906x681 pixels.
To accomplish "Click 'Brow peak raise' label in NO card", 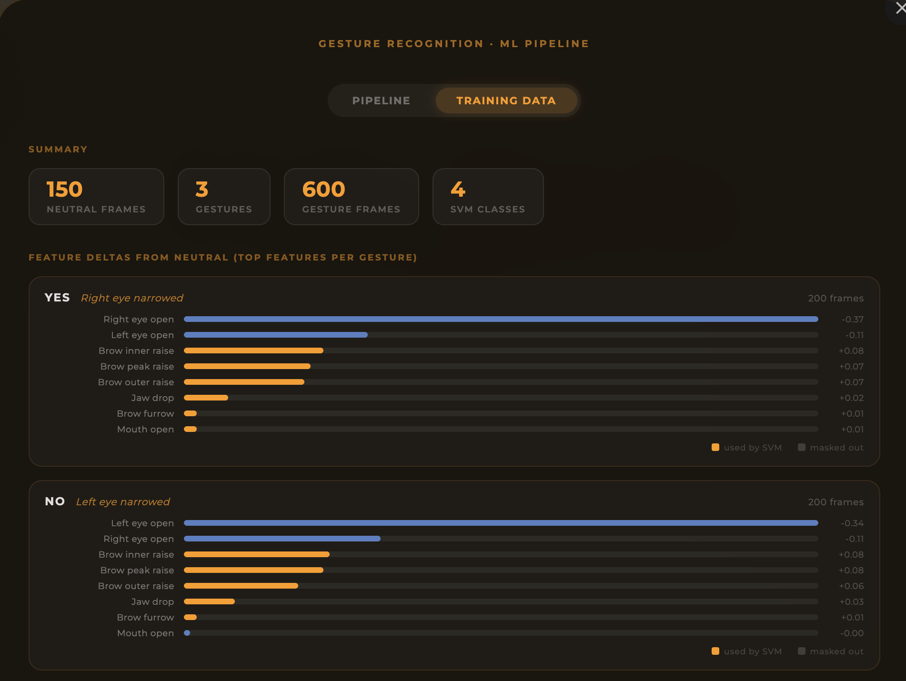I will tap(137, 570).
